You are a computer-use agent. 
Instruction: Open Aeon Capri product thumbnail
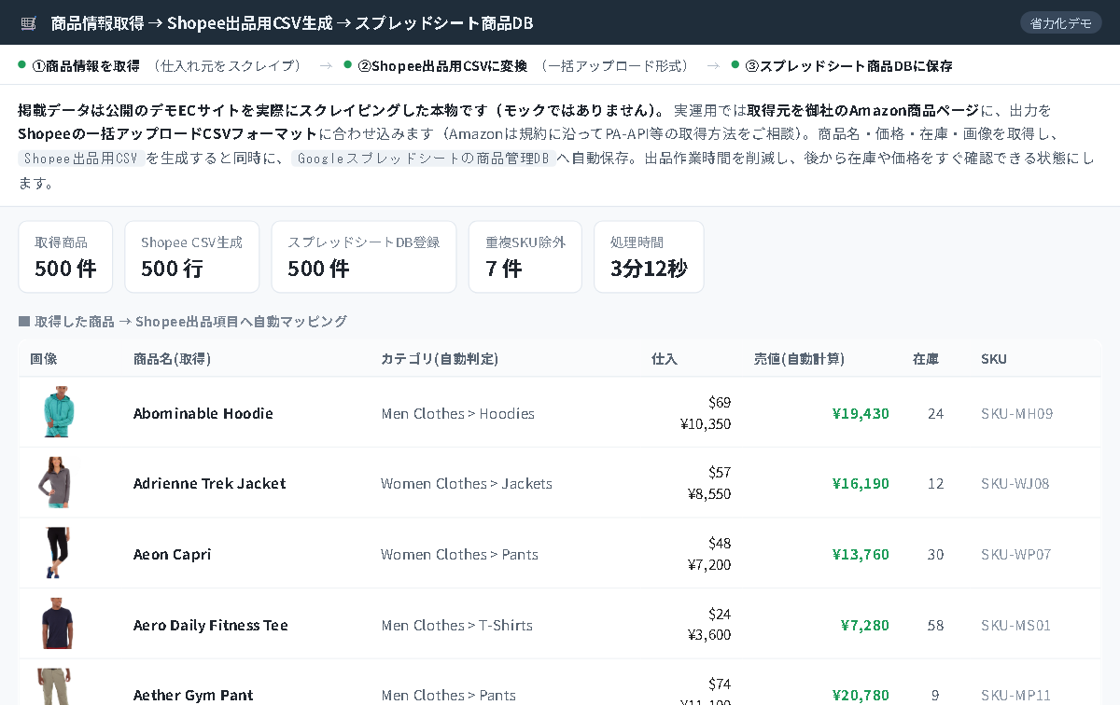(57, 553)
